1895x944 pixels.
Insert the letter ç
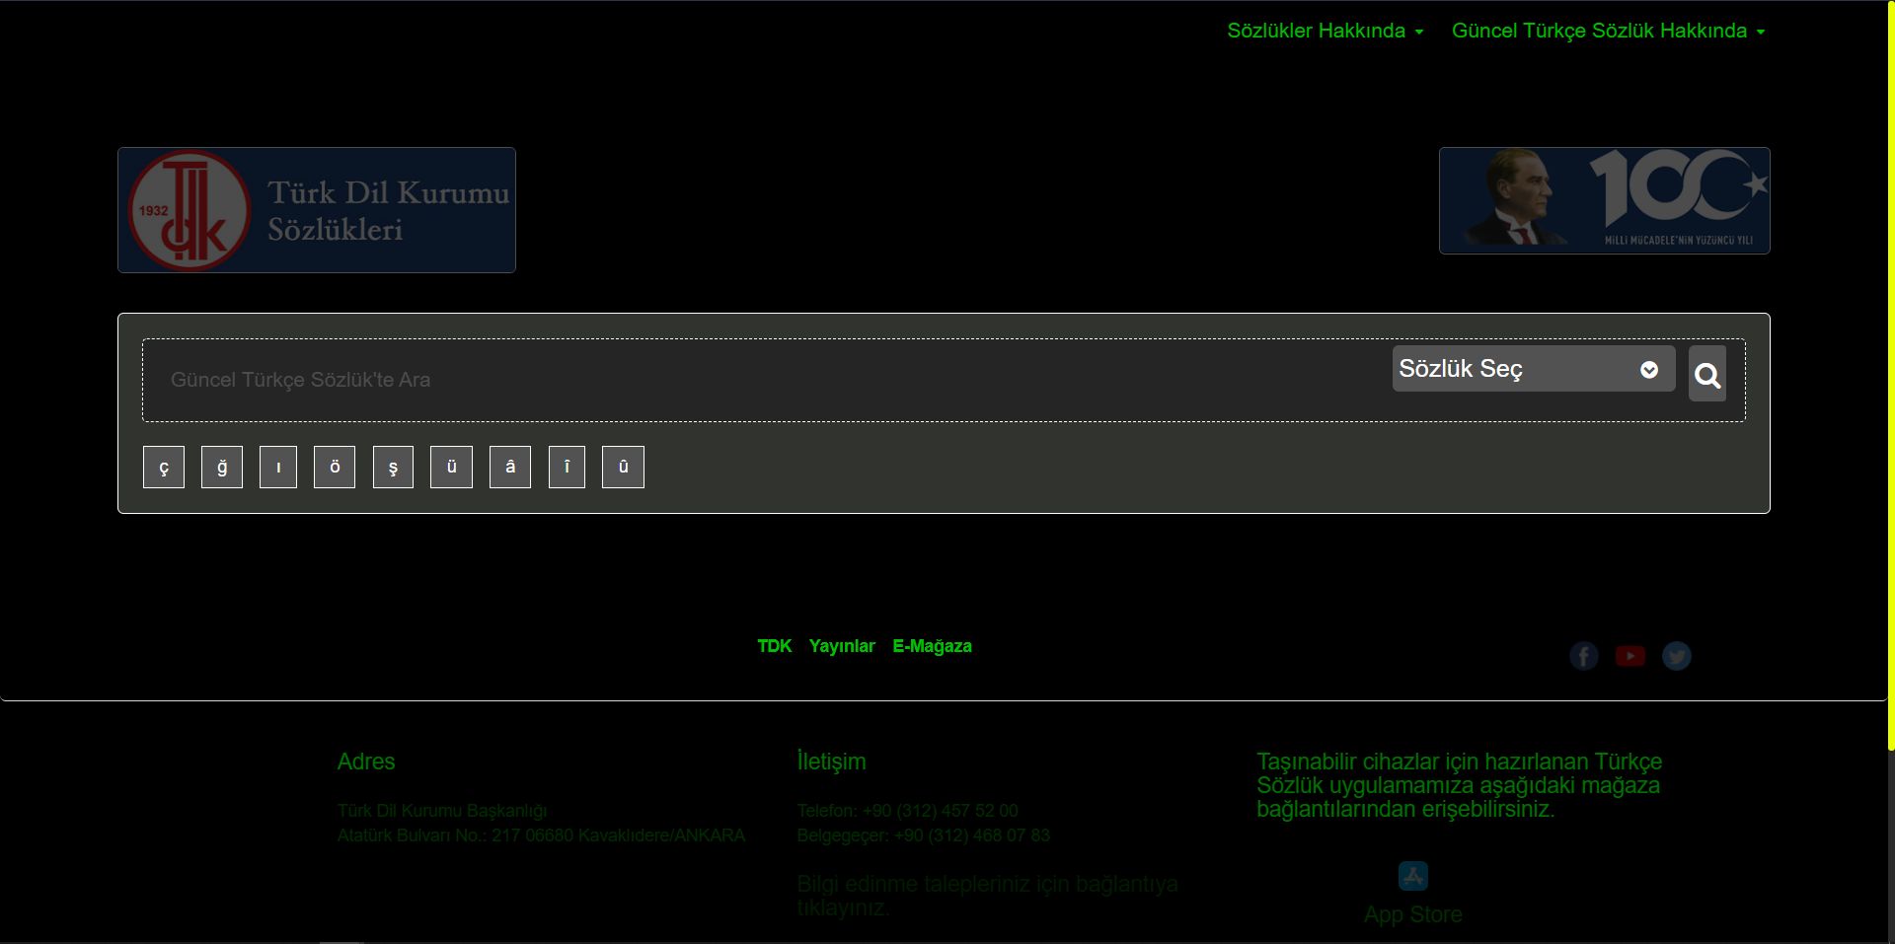(x=164, y=467)
